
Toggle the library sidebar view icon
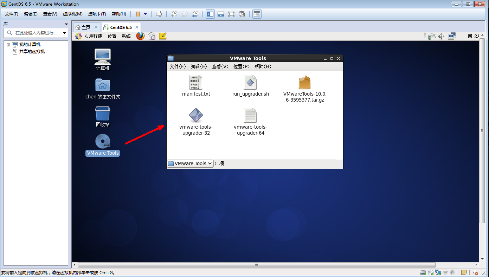coord(210,14)
